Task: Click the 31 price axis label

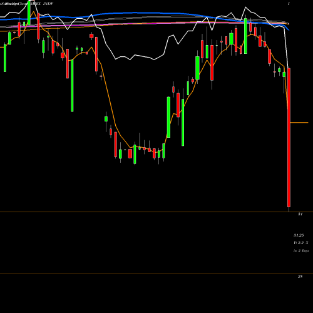Action: (x=300, y=214)
